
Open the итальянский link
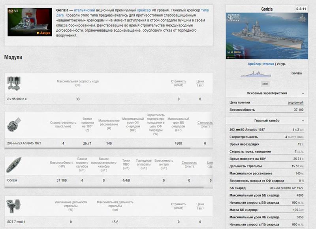click(84, 10)
